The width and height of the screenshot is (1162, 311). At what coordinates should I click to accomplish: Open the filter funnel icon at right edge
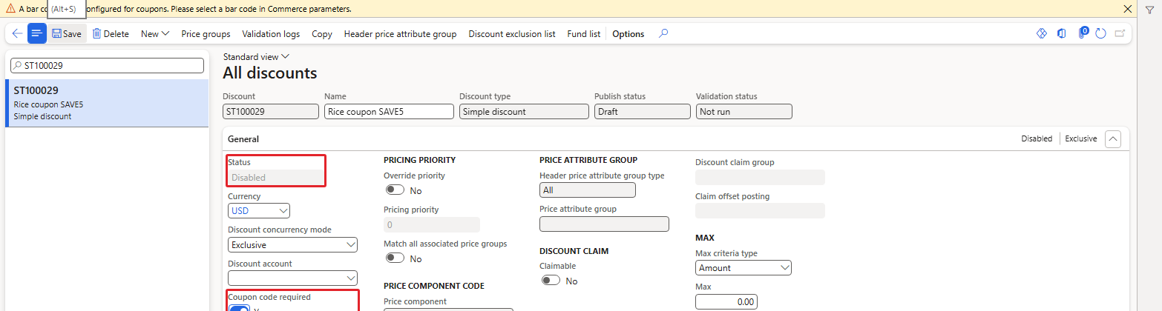(x=1149, y=9)
